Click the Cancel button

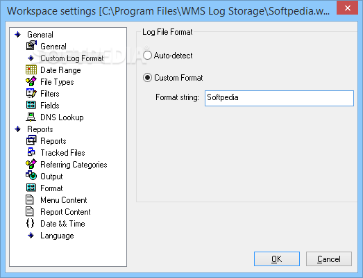[329, 259]
